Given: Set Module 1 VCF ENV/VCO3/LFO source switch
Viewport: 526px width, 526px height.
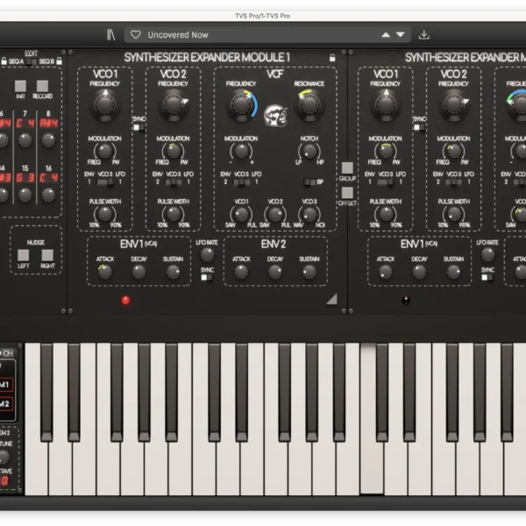Looking at the screenshot, I should (x=241, y=182).
